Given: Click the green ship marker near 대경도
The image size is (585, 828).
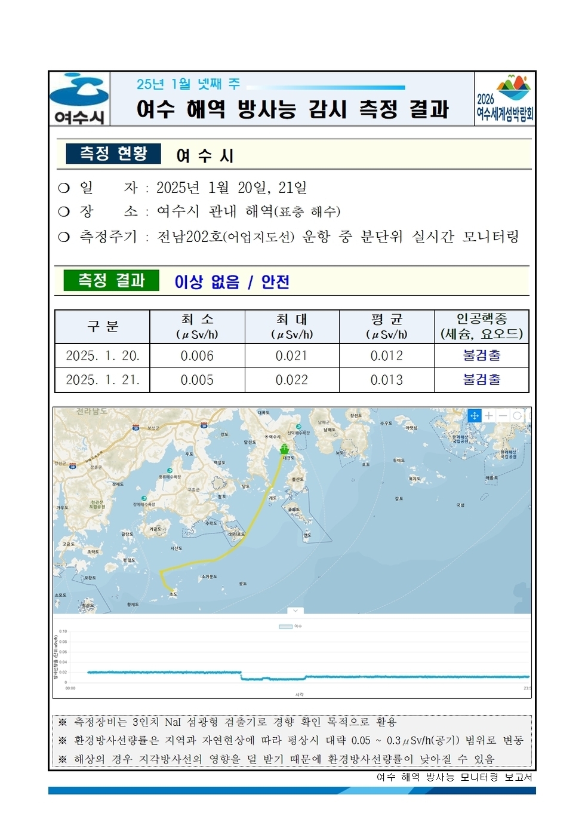Looking at the screenshot, I should point(284,449).
